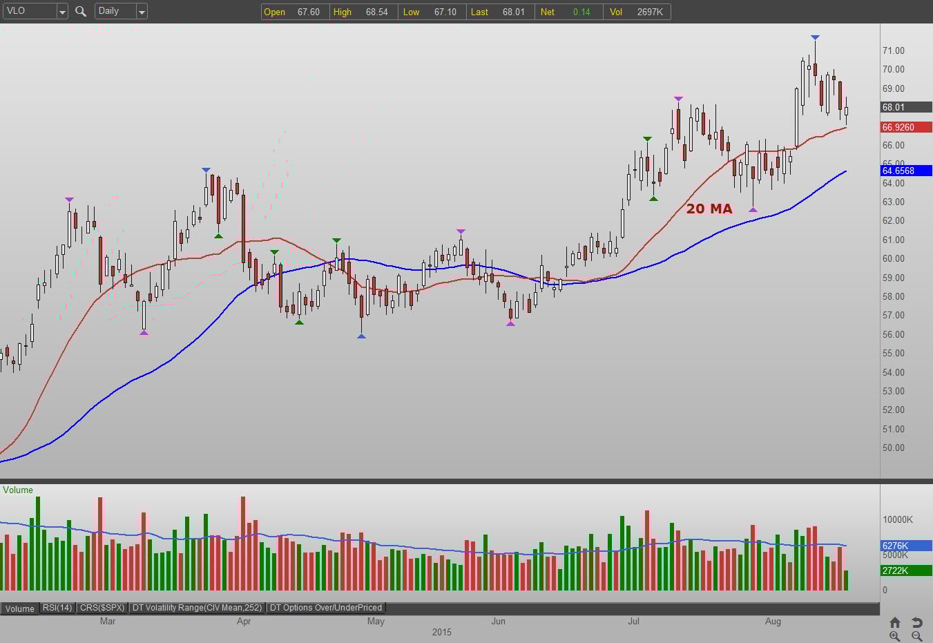Click the 68.01 last price axis label
The image size is (933, 643).
(x=905, y=107)
